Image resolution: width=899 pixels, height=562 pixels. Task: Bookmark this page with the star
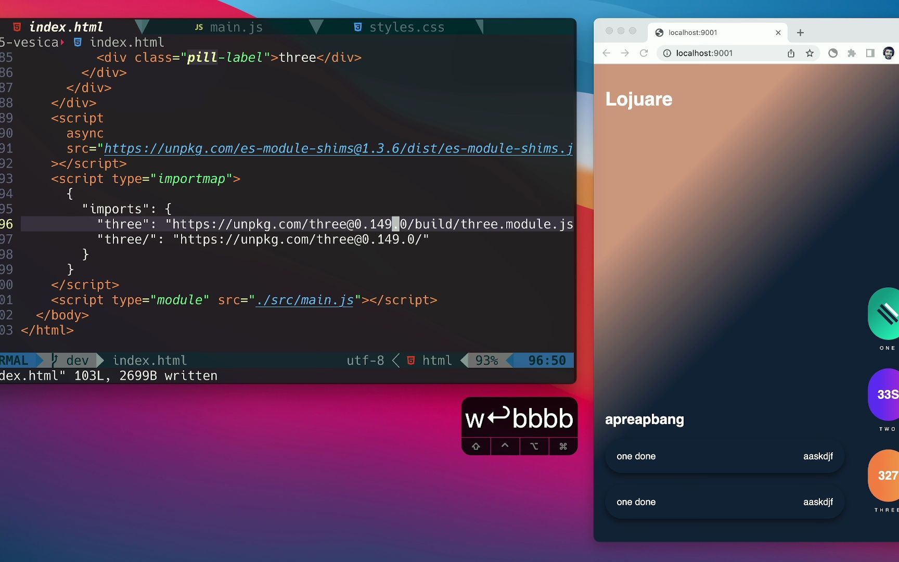pyautogui.click(x=810, y=53)
